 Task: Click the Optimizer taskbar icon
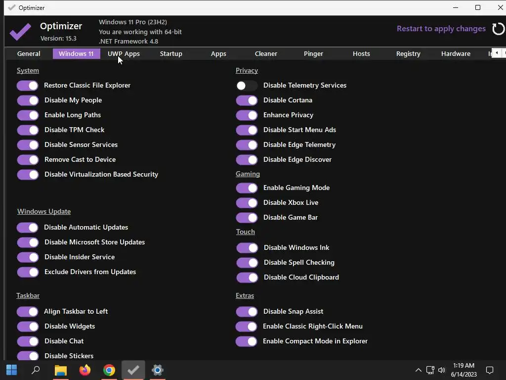tap(133, 370)
